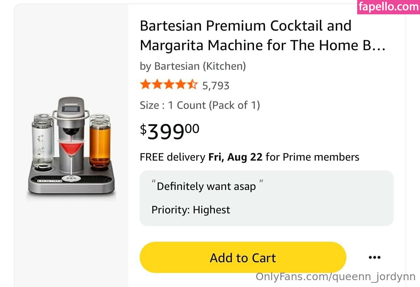Click the "by Bartesian (Kitchen)" brand link
This screenshot has height=287, width=420.
pyautogui.click(x=193, y=66)
